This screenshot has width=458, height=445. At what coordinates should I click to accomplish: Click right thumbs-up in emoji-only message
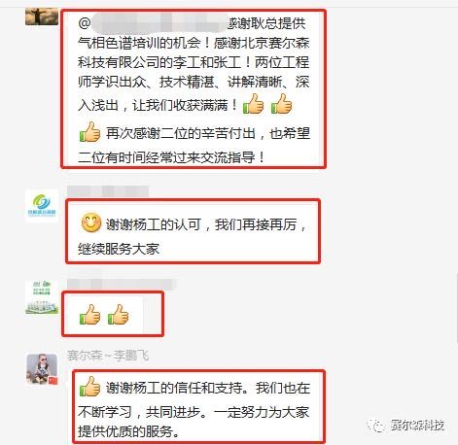point(118,314)
